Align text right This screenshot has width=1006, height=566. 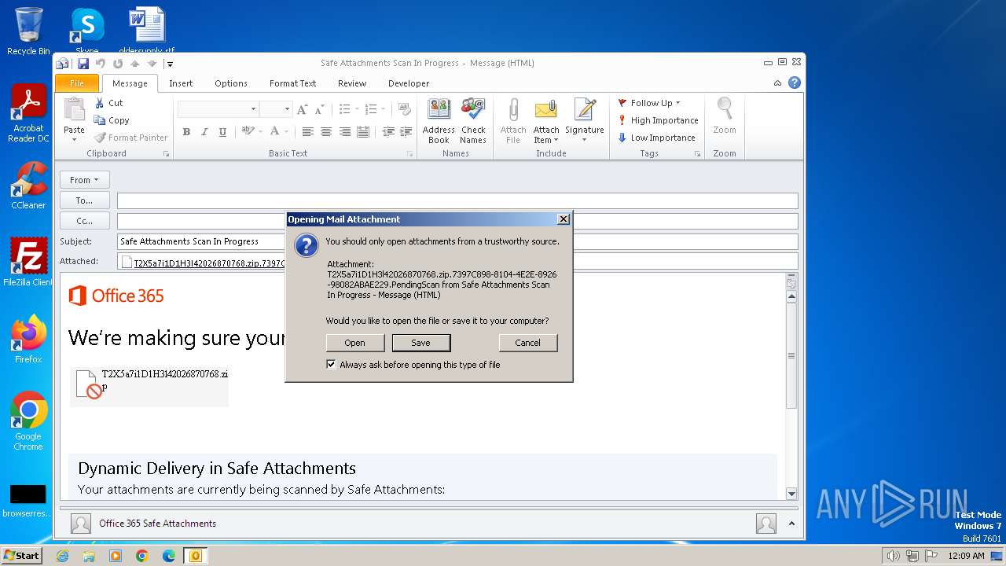coord(344,132)
